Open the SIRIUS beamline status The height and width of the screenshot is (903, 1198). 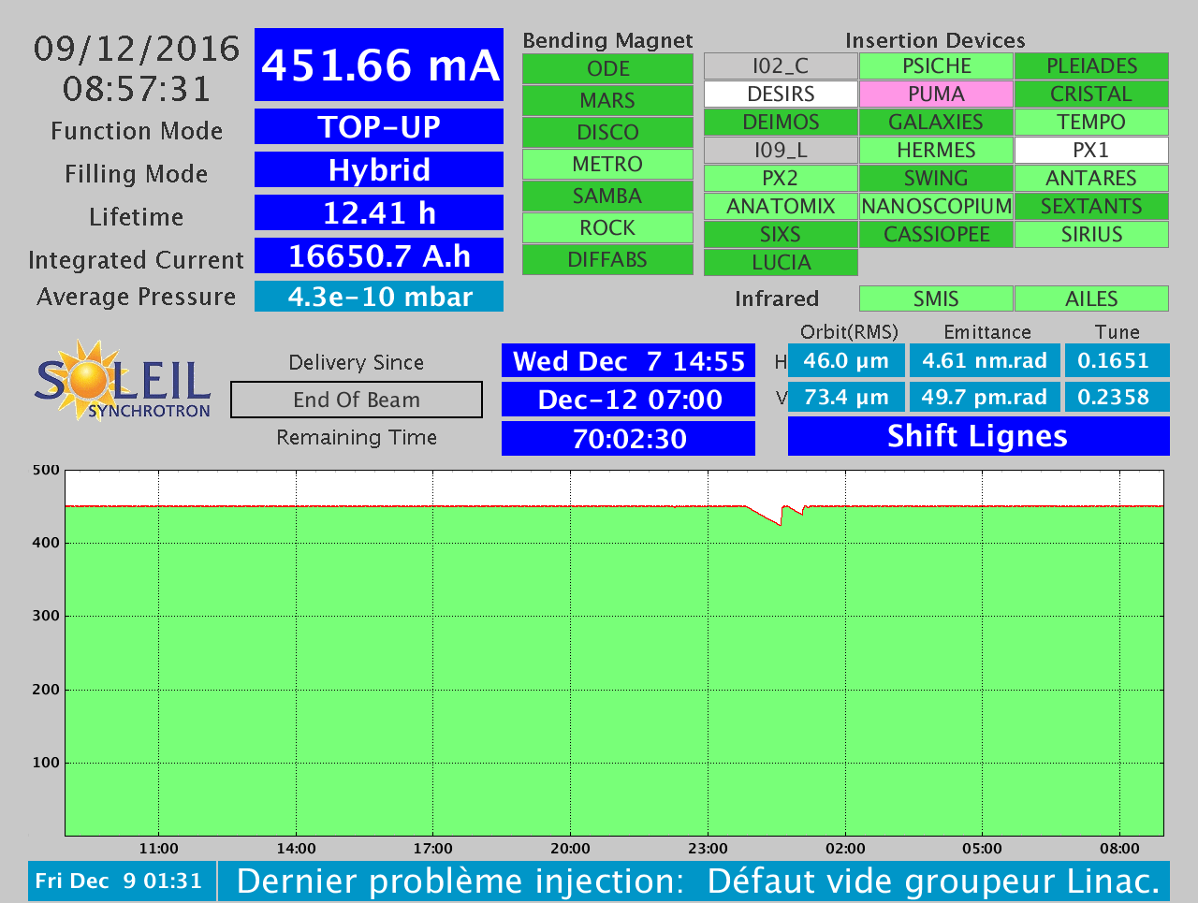1091,235
